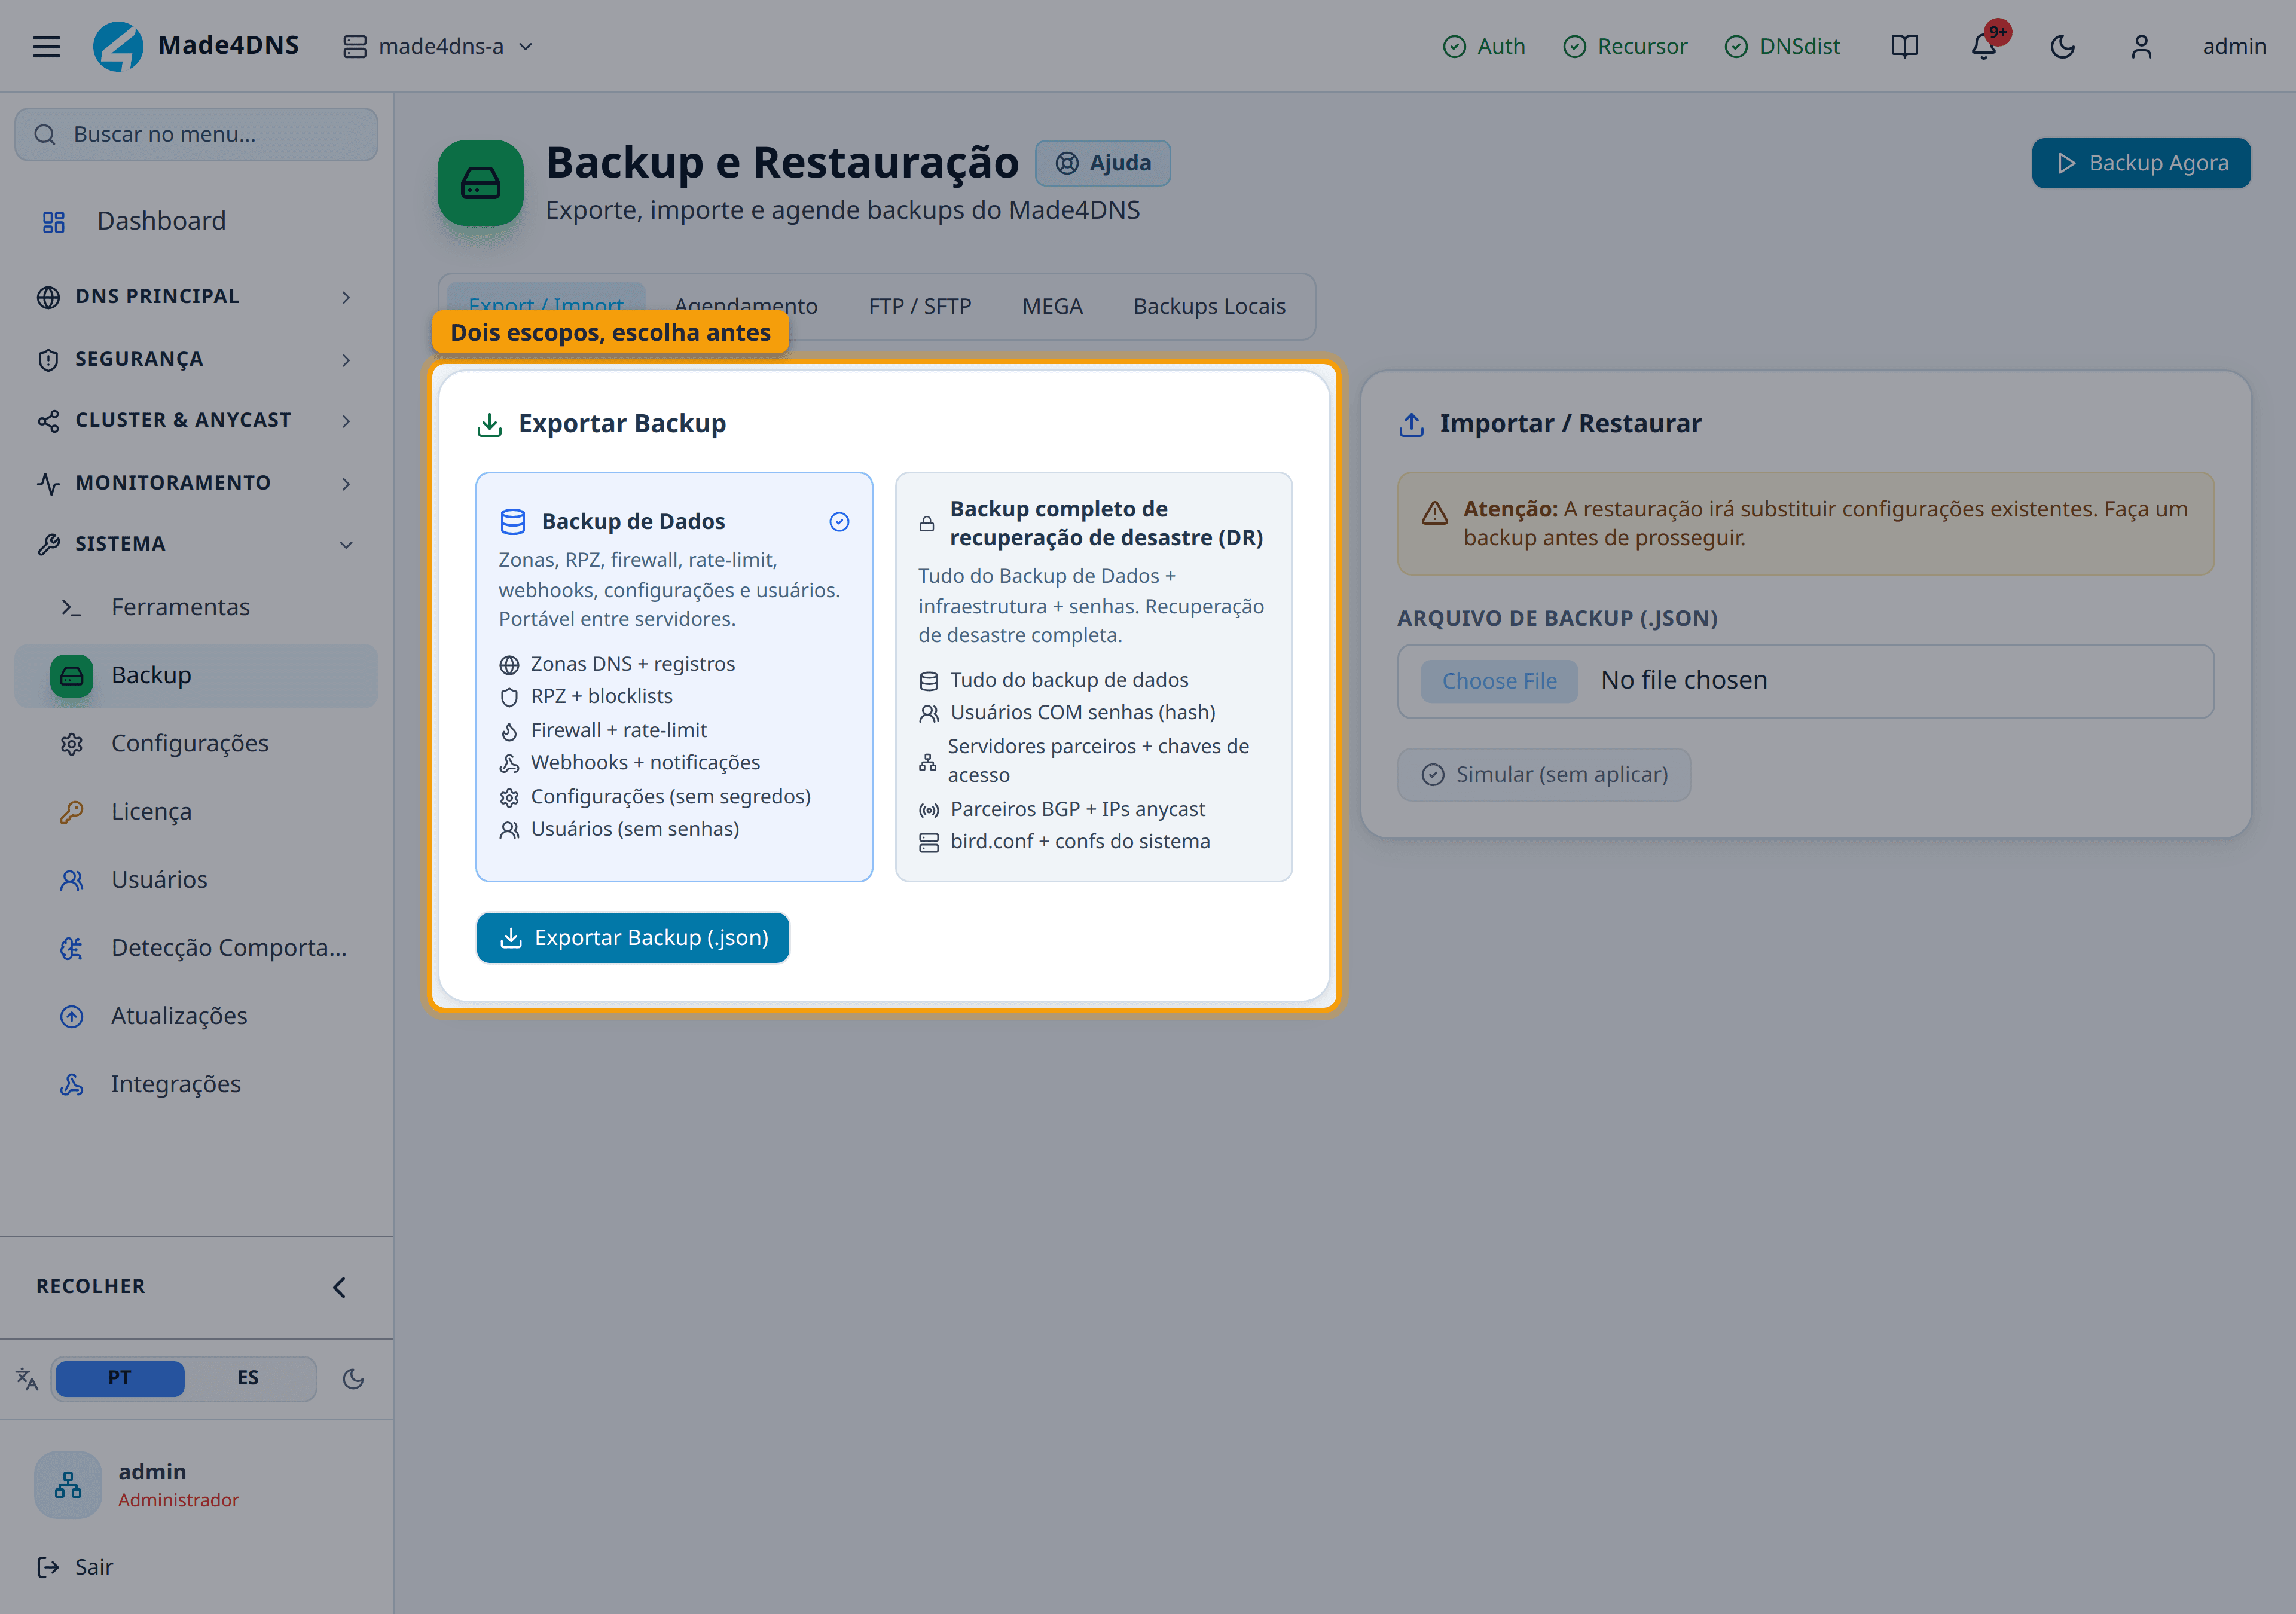Click the Exportar Backup download icon
Image resolution: width=2296 pixels, height=1614 pixels.
(x=489, y=425)
